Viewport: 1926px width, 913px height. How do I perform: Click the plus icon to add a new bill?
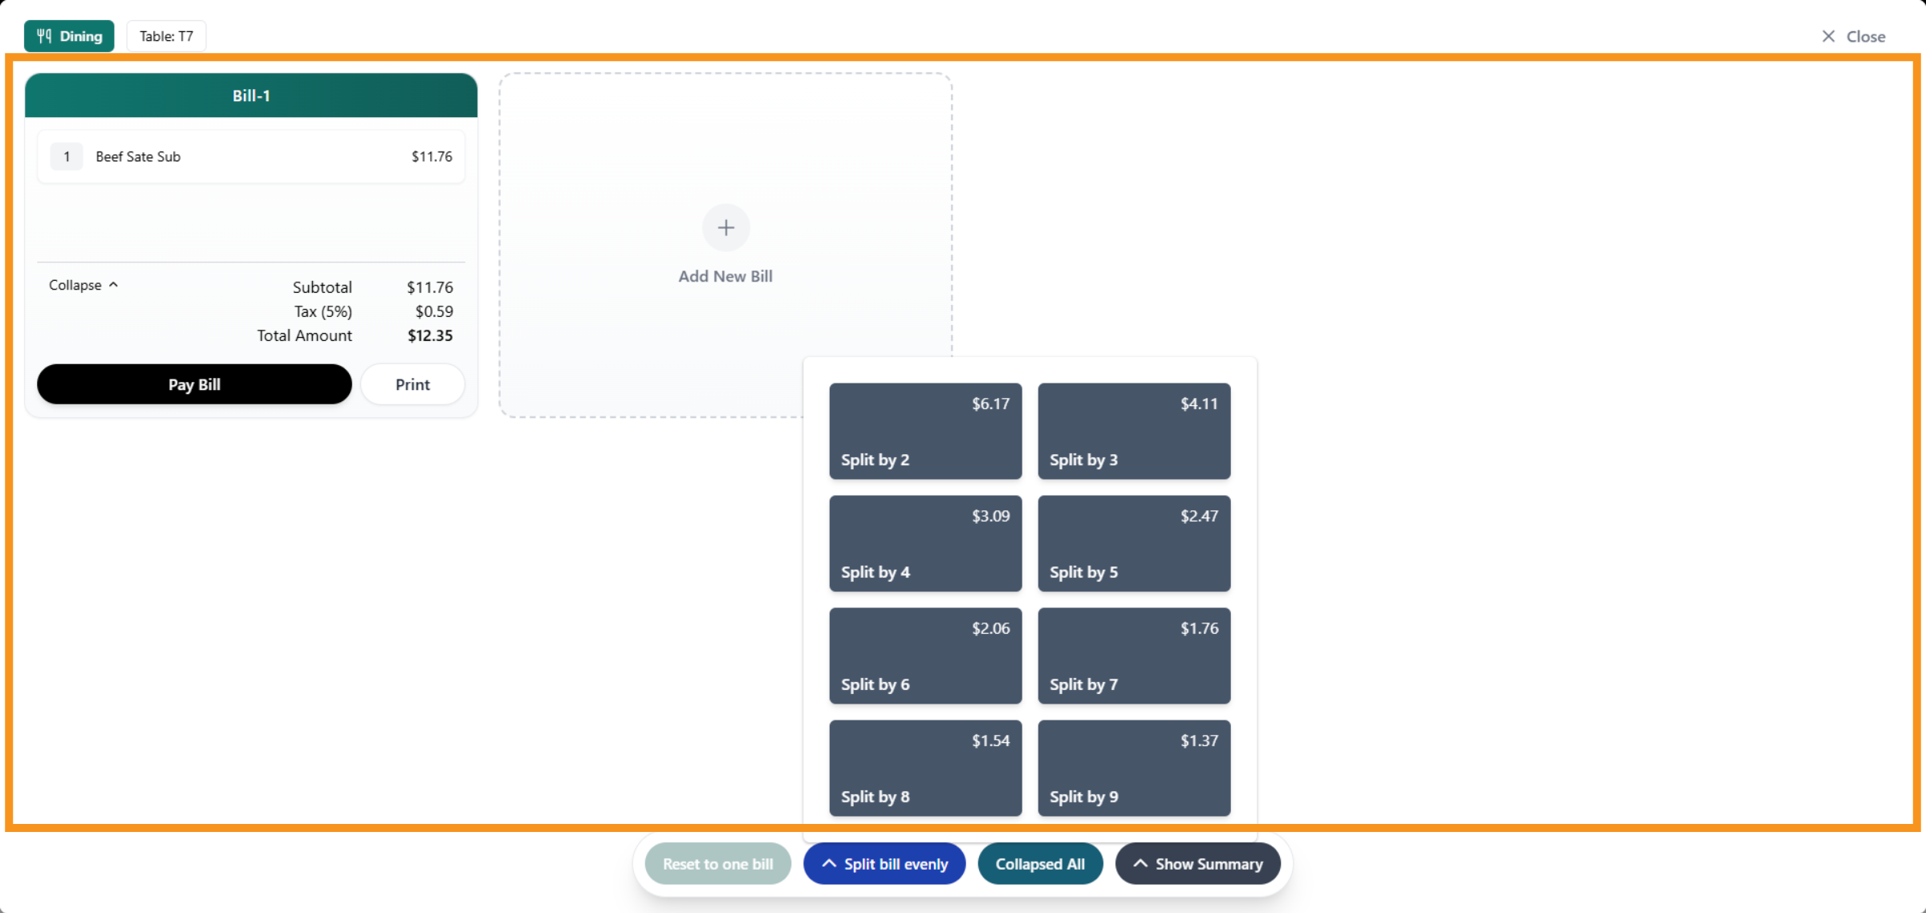(x=725, y=227)
